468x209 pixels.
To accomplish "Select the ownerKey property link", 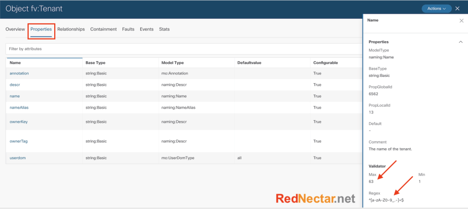I will pos(19,122).
